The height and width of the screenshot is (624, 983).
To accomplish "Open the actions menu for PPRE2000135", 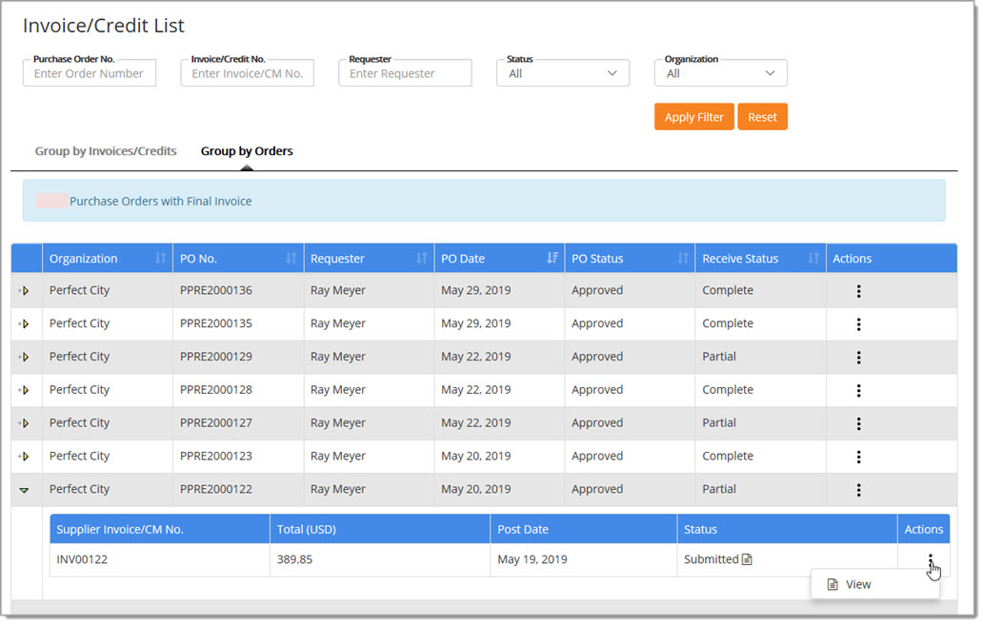I will pyautogui.click(x=858, y=323).
